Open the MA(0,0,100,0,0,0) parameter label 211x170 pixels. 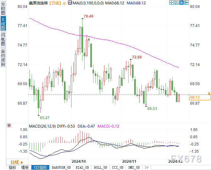(88, 3)
